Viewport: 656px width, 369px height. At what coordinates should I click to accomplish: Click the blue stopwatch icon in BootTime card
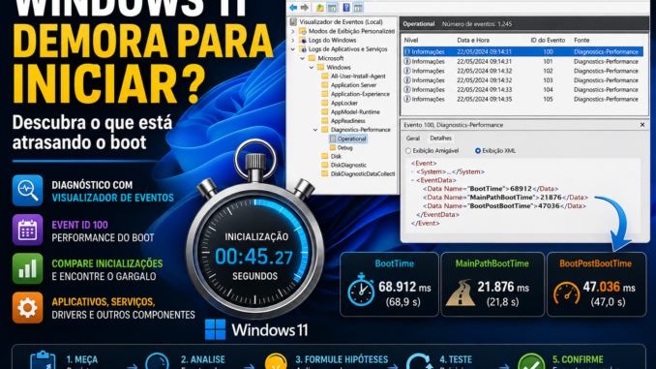(x=361, y=290)
